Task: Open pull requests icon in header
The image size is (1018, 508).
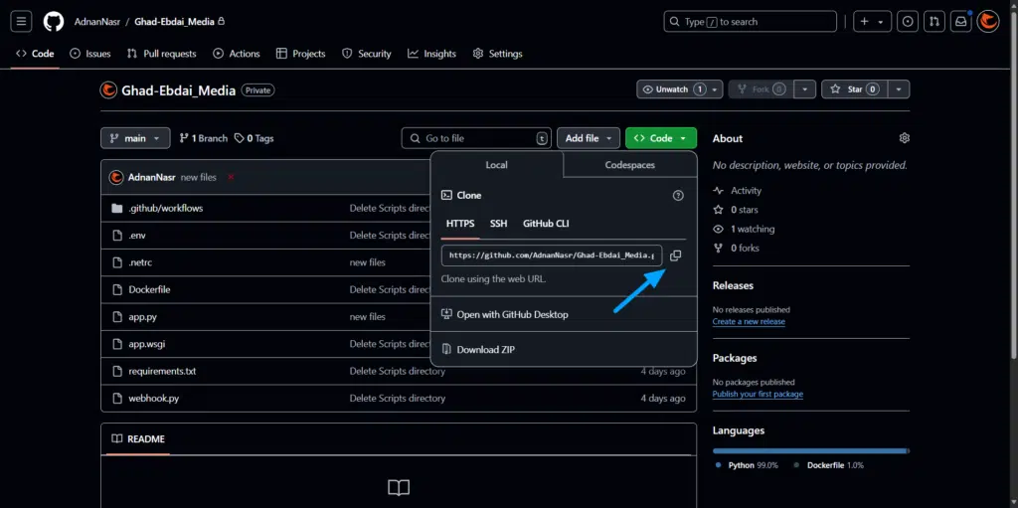Action: [934, 22]
